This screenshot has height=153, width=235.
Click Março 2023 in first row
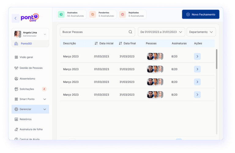[71, 56]
